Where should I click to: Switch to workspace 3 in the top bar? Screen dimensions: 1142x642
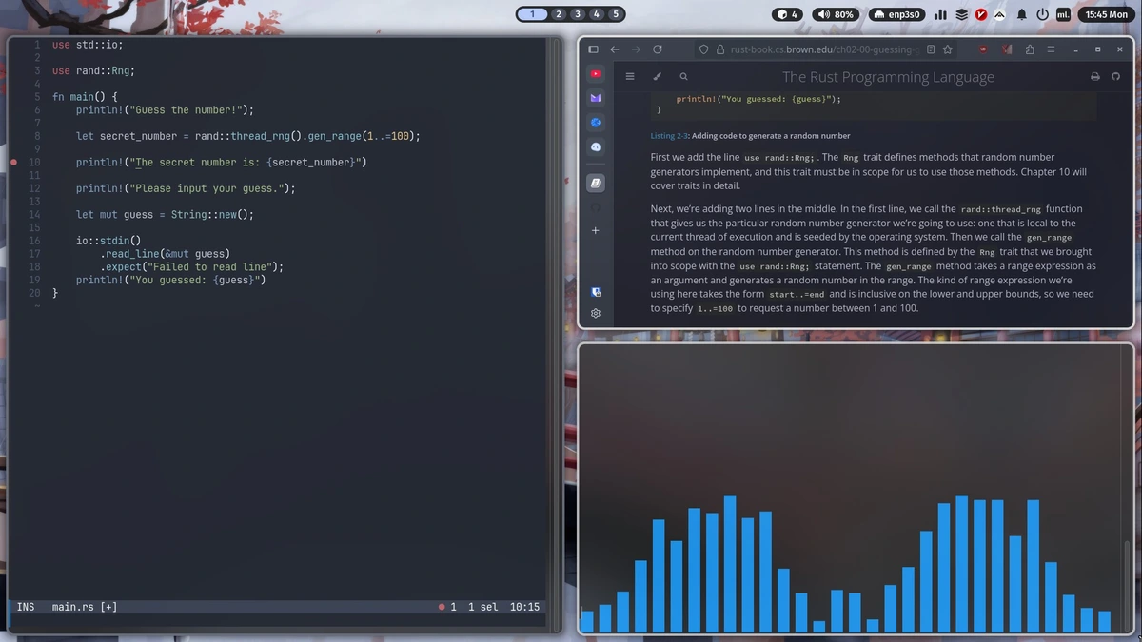576,14
